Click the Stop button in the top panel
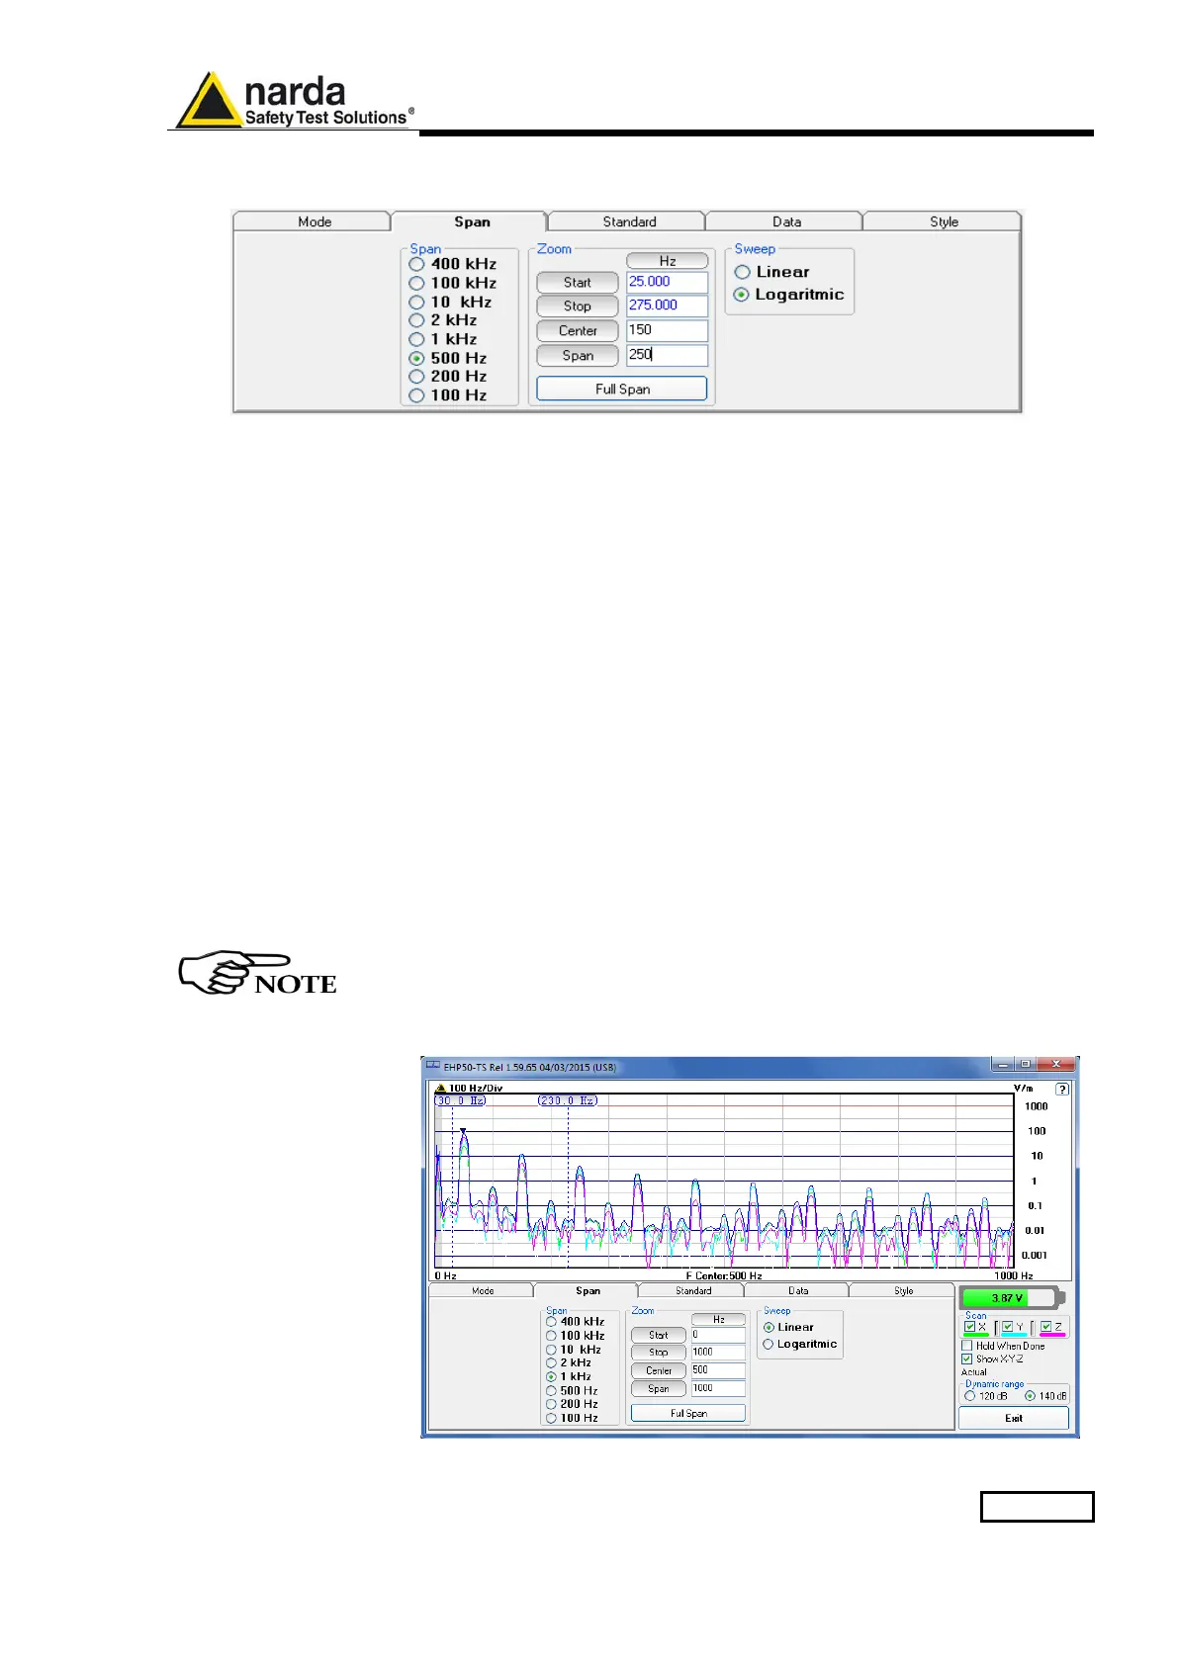 (578, 307)
